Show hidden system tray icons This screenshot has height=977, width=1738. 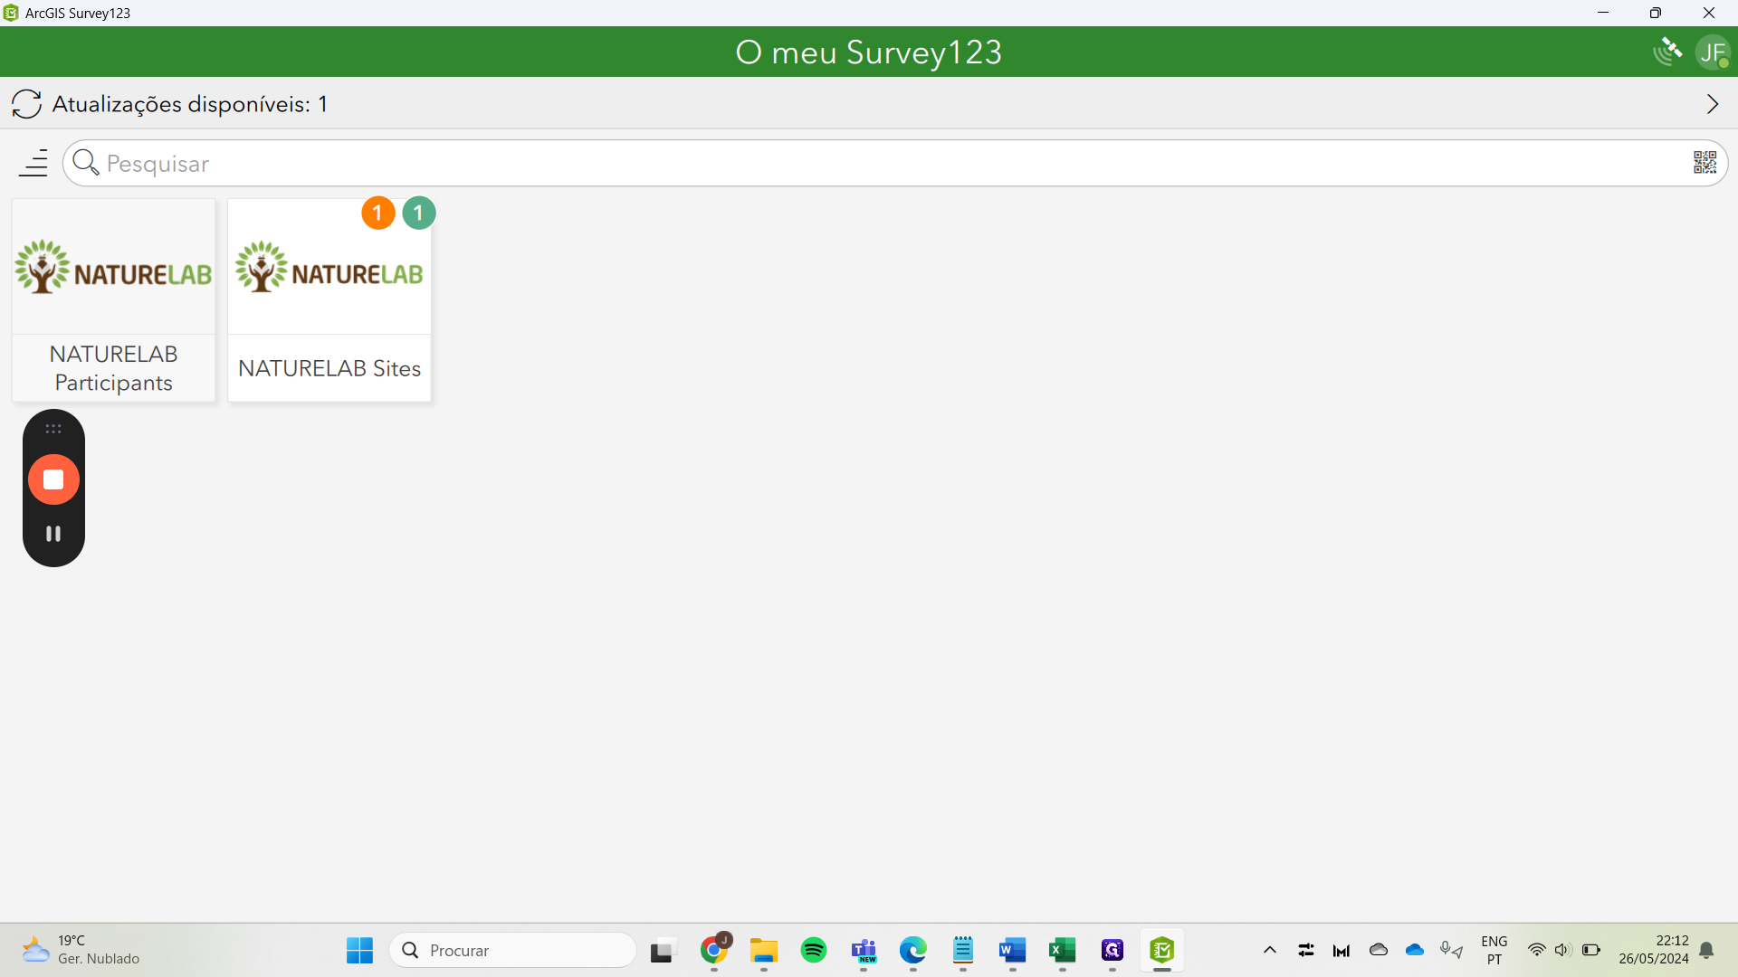click(1269, 950)
